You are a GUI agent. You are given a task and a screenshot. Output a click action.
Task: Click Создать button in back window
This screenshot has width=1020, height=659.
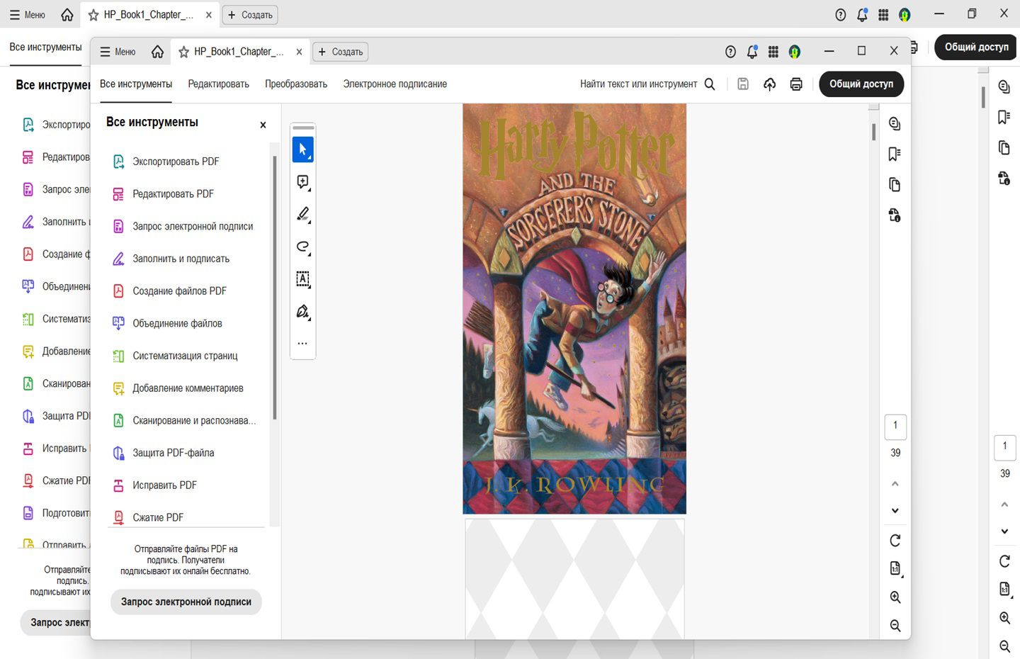(250, 14)
